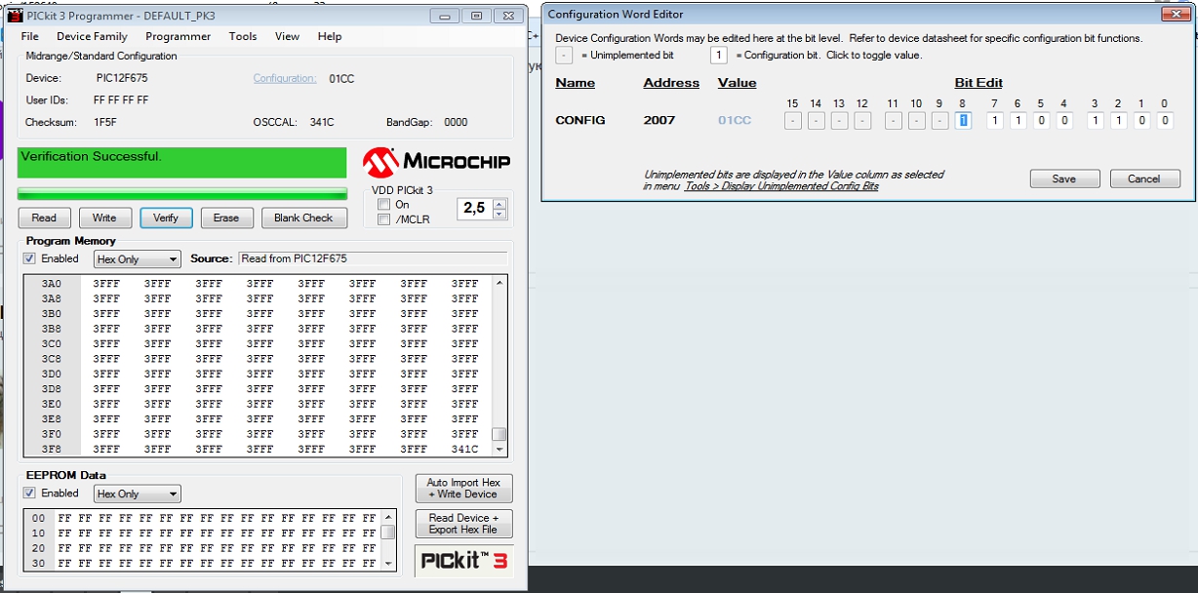
Task: Enable VDD PICkit 3 On checkbox
Action: point(383,205)
